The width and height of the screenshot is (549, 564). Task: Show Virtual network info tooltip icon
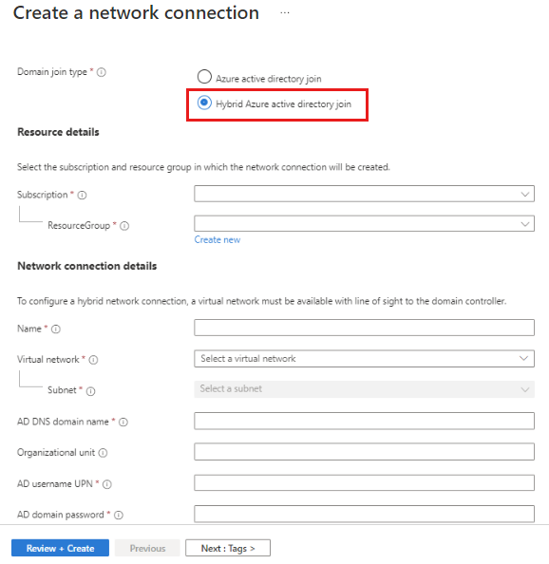coord(93,360)
